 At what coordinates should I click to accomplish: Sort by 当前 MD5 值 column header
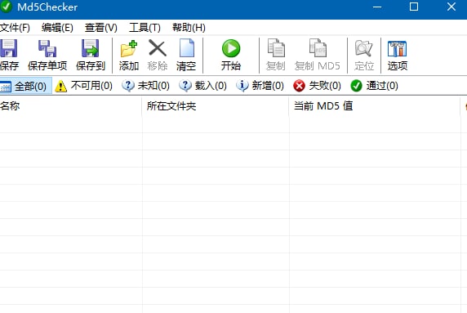[x=375, y=105]
